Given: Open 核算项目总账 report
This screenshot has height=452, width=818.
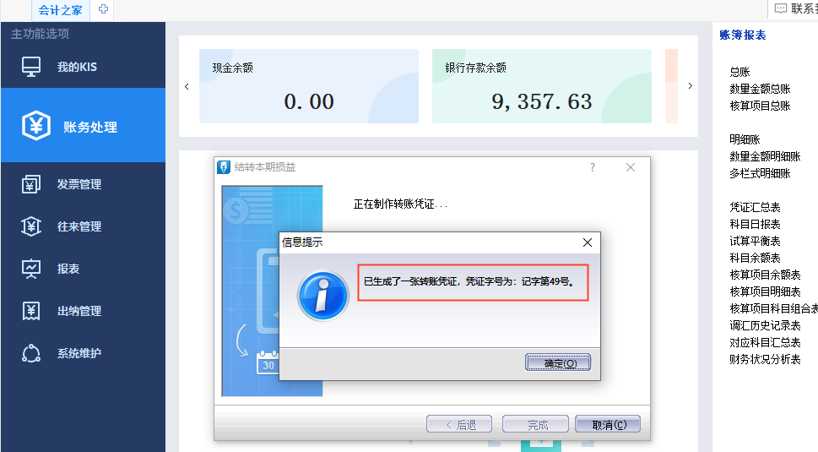Looking at the screenshot, I should coord(760,106).
